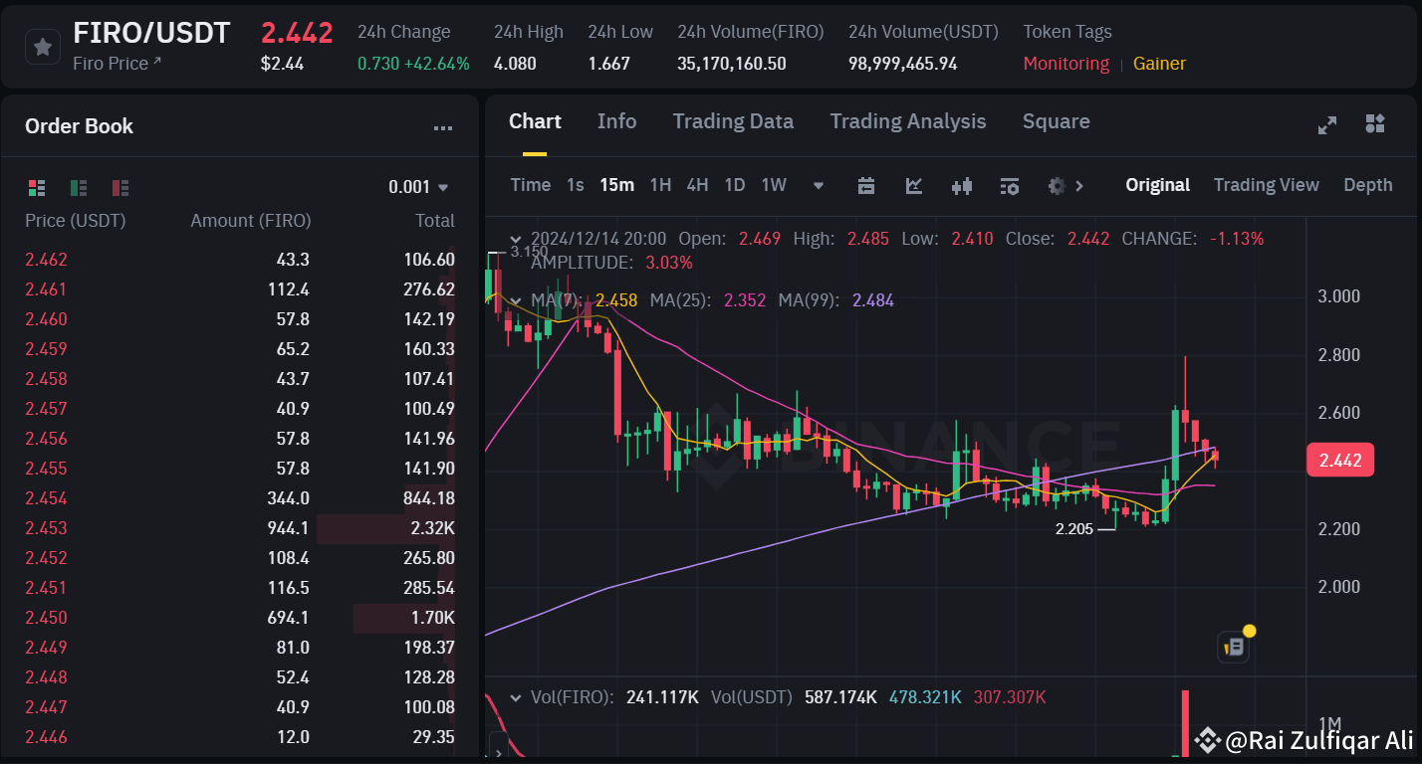Open the chart layout grid icon
The width and height of the screenshot is (1422, 764).
[x=1375, y=123]
